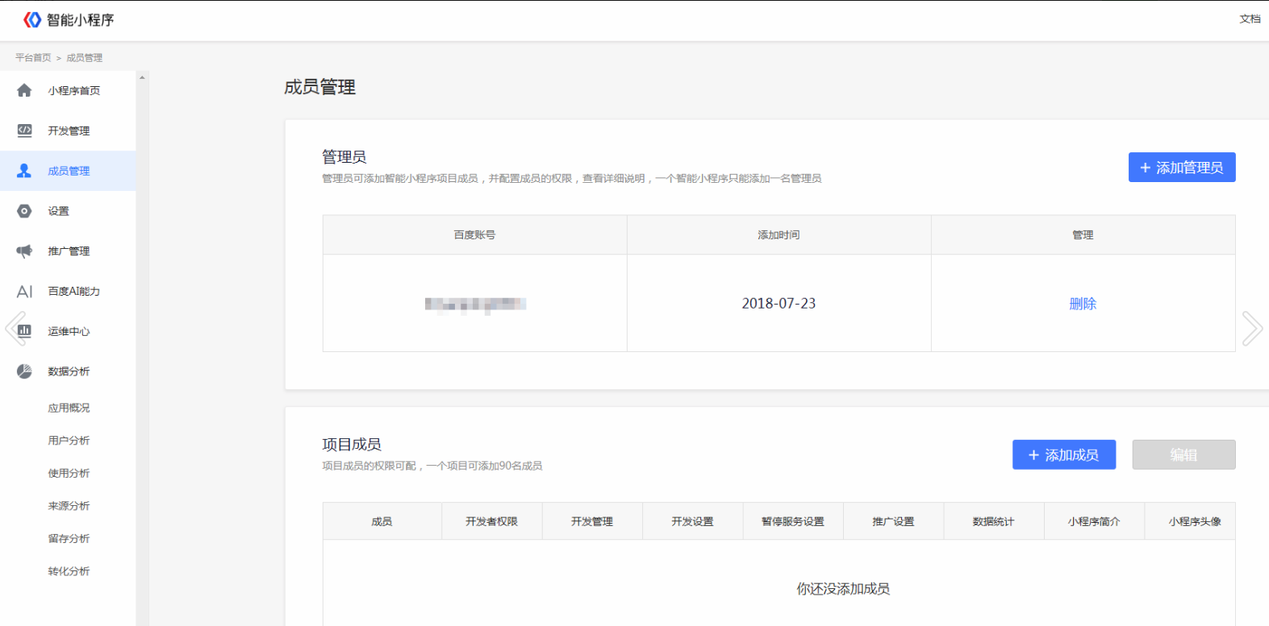1269x626 pixels.
Task: Click the pie chart icon for 数据分析
Action: click(24, 371)
